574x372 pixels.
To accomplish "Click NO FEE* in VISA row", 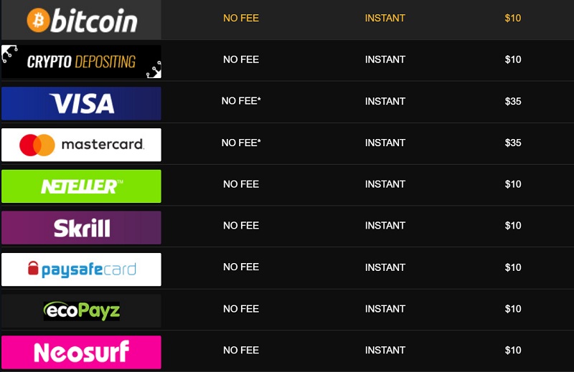I will [x=241, y=101].
